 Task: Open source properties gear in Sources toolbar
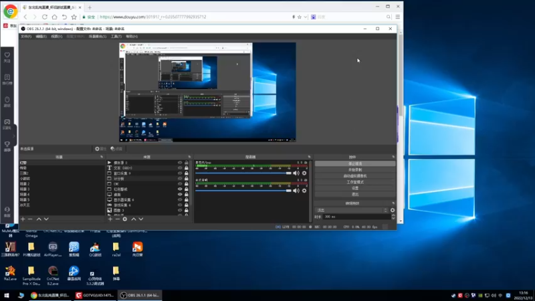(x=125, y=219)
